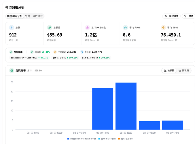Open 偏好设置 preferences button
The width and height of the screenshot is (195, 144).
[x=171, y=16]
